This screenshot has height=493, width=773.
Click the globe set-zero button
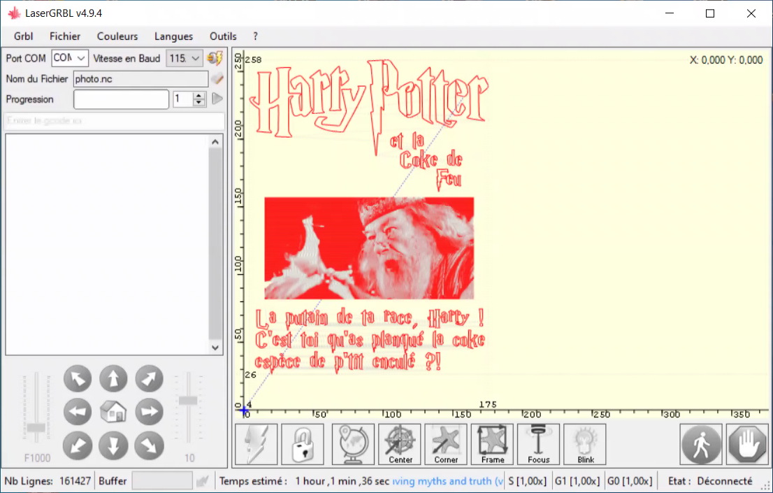point(353,444)
